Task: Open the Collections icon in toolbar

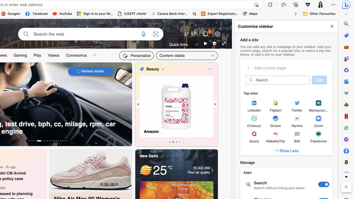Action: pyautogui.click(x=295, y=5)
